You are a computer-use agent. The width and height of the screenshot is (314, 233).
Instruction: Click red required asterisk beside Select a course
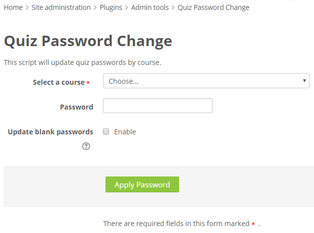pos(88,83)
